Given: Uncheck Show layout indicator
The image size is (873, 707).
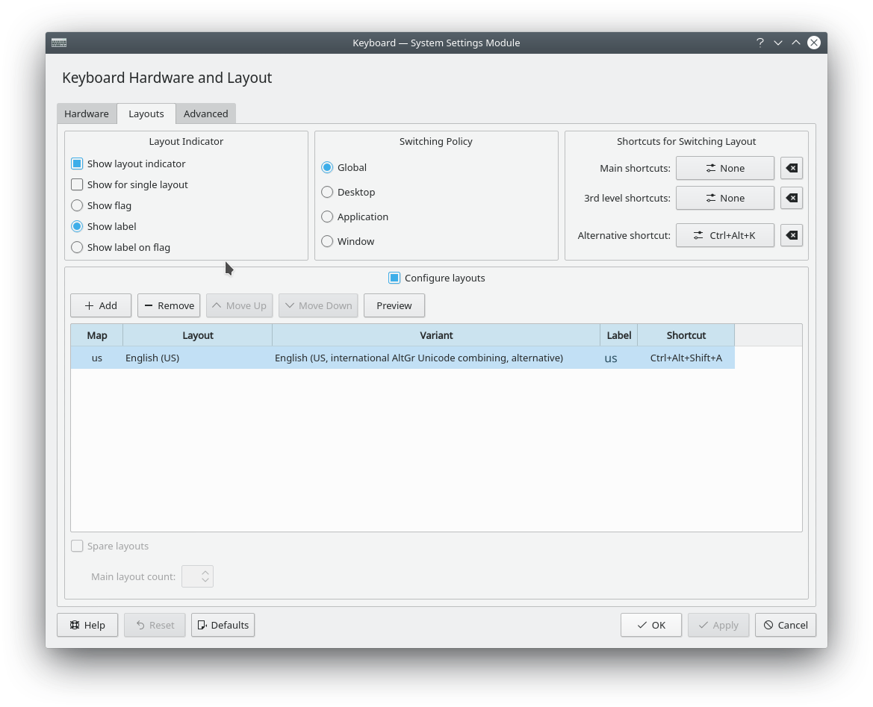Looking at the screenshot, I should tap(77, 163).
